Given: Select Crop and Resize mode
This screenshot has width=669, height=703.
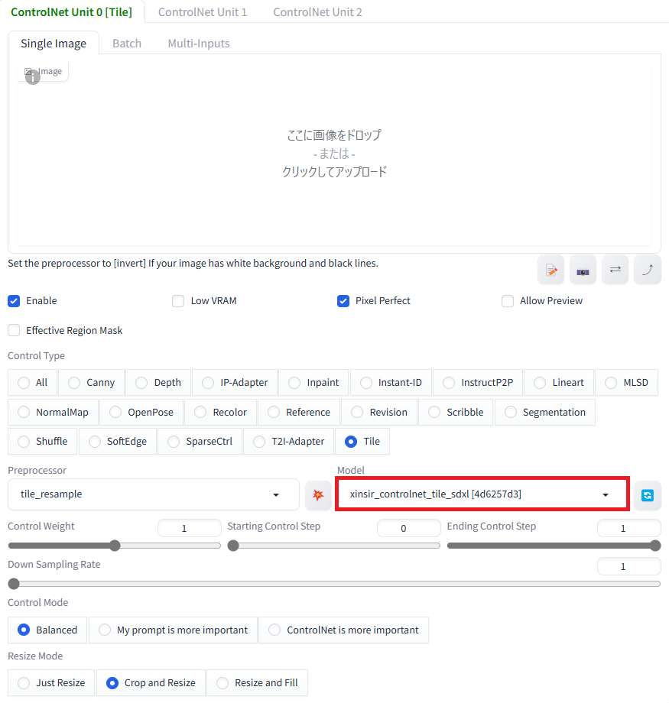Looking at the screenshot, I should click(151, 683).
